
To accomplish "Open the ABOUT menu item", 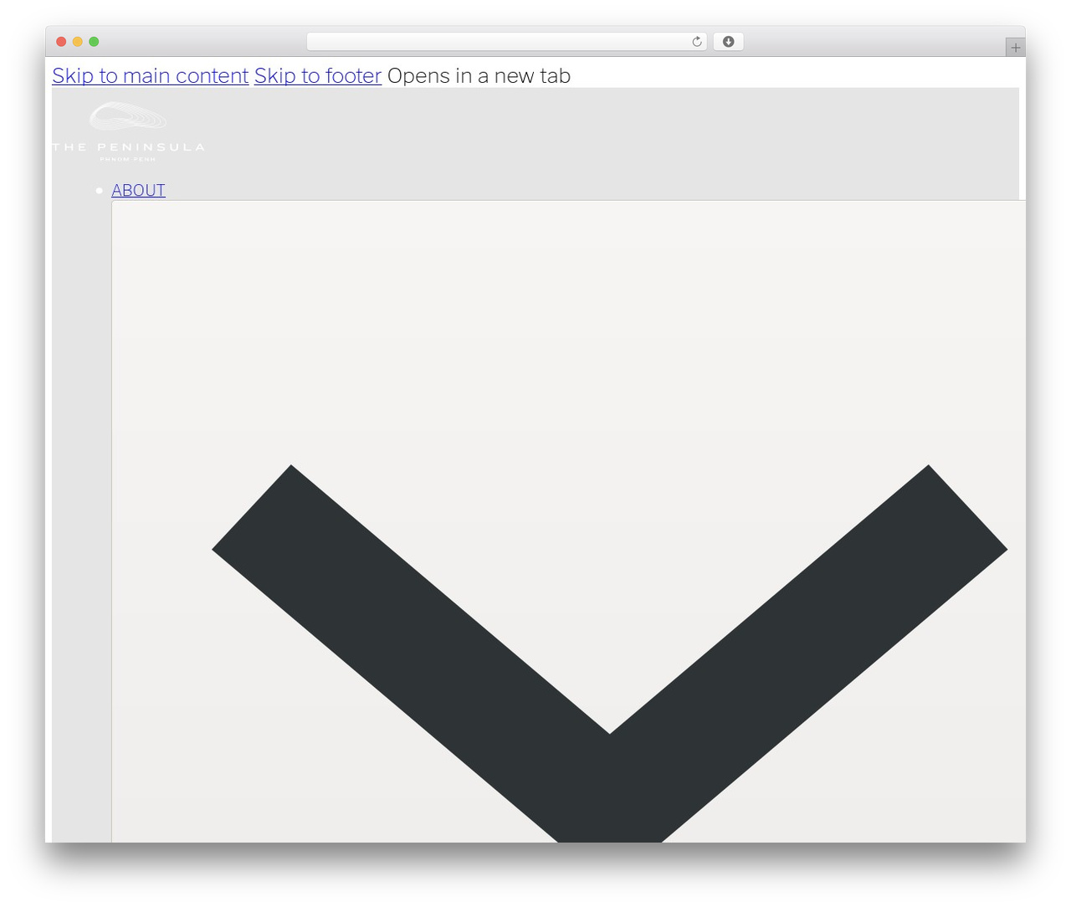I will click(x=139, y=190).
